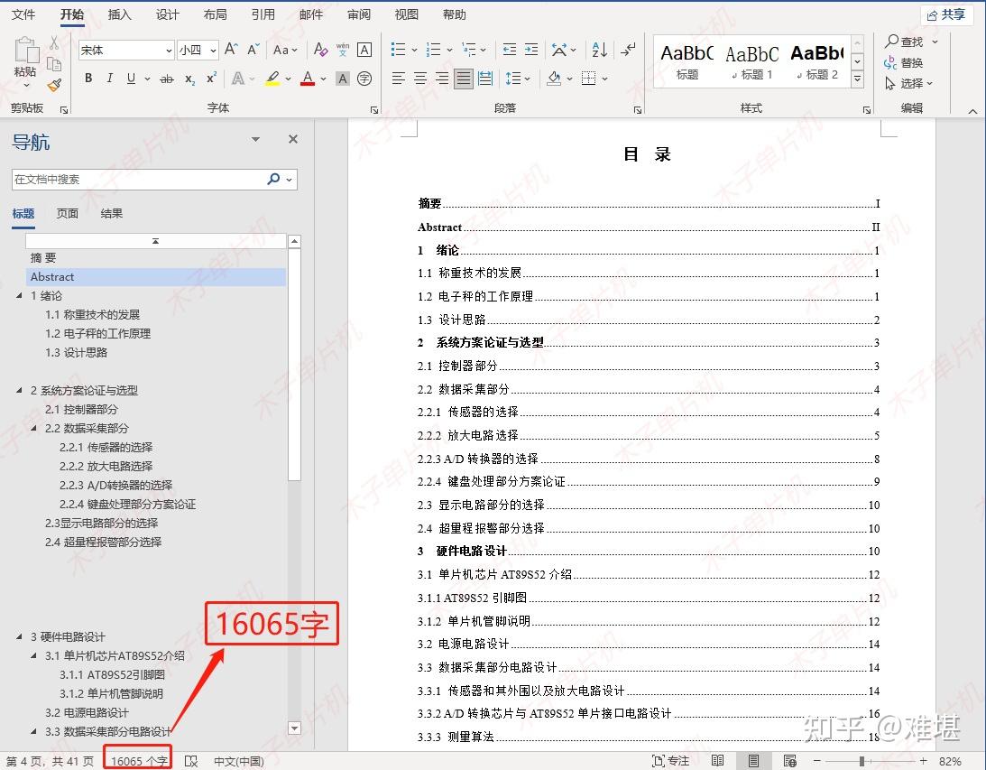Switch to Web Layout view
Viewport: 986px width, 770px height.
[x=790, y=761]
